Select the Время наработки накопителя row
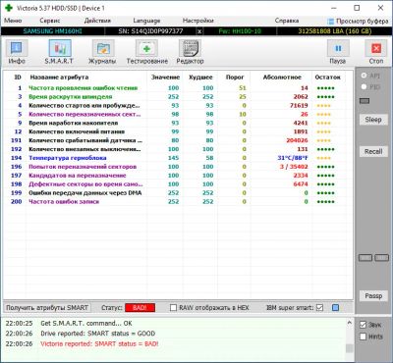 178,123
